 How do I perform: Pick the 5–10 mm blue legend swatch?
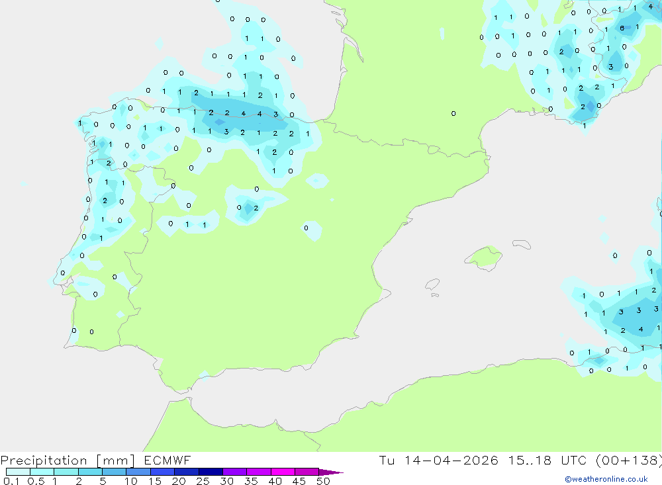[114, 472]
